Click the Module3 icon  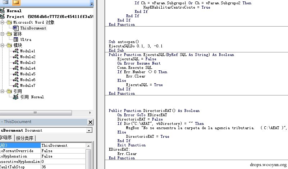pyautogui.click(x=15, y=62)
